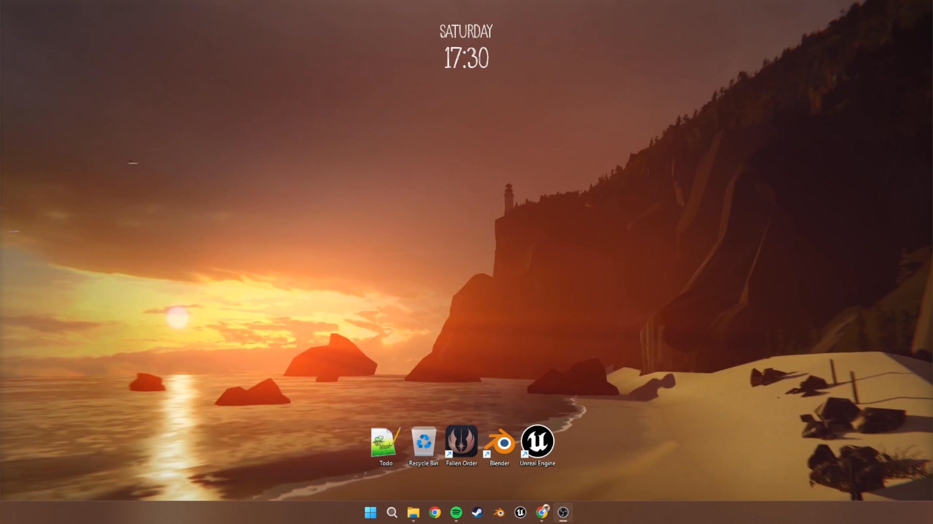933x524 pixels.
Task: Select the Fallen Order desktop shortcut
Action: pos(462,446)
